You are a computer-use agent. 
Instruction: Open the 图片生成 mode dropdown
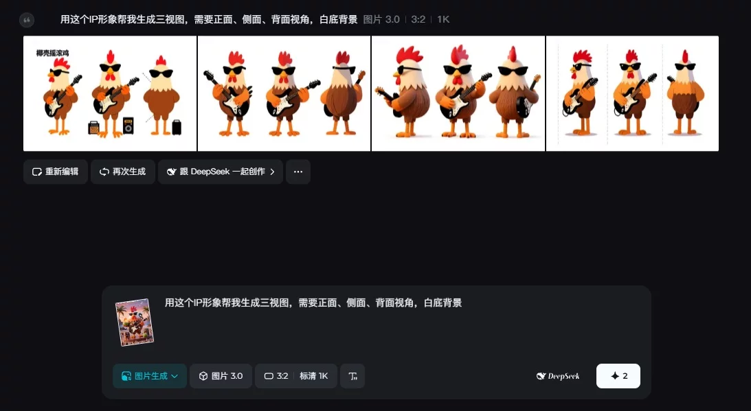[x=149, y=376]
